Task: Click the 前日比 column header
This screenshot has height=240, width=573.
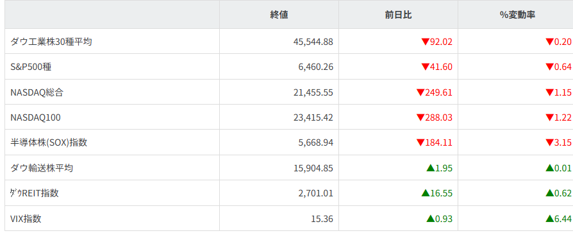Action: click(x=398, y=15)
